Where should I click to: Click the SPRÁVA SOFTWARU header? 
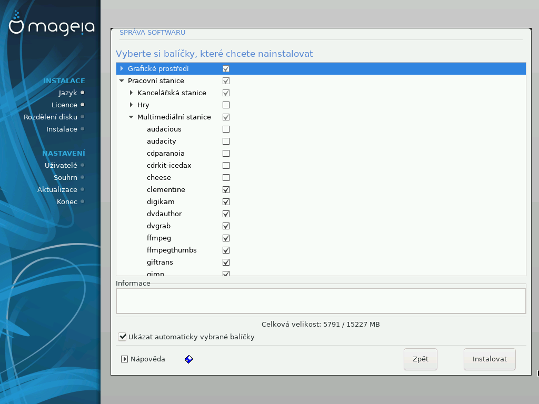[x=152, y=33]
